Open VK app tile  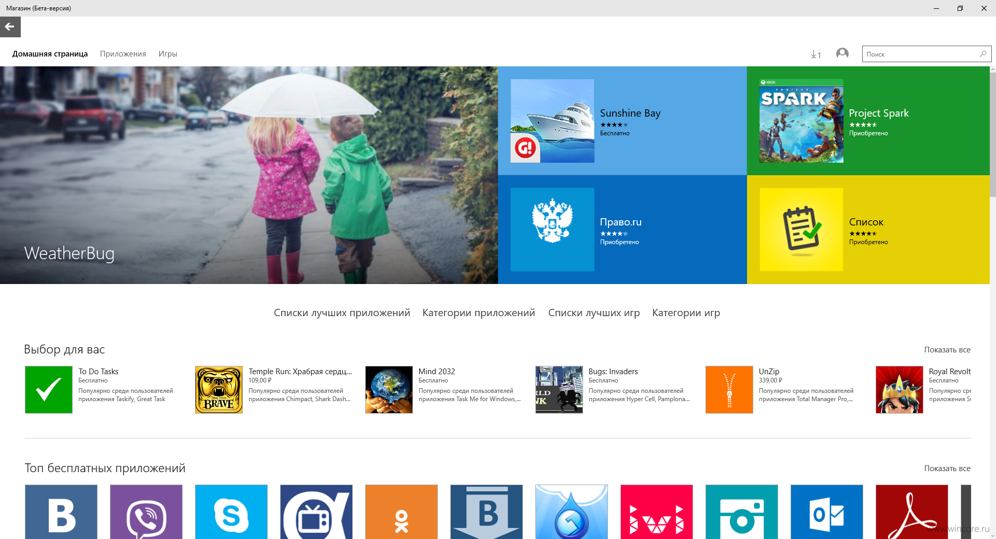click(x=61, y=512)
